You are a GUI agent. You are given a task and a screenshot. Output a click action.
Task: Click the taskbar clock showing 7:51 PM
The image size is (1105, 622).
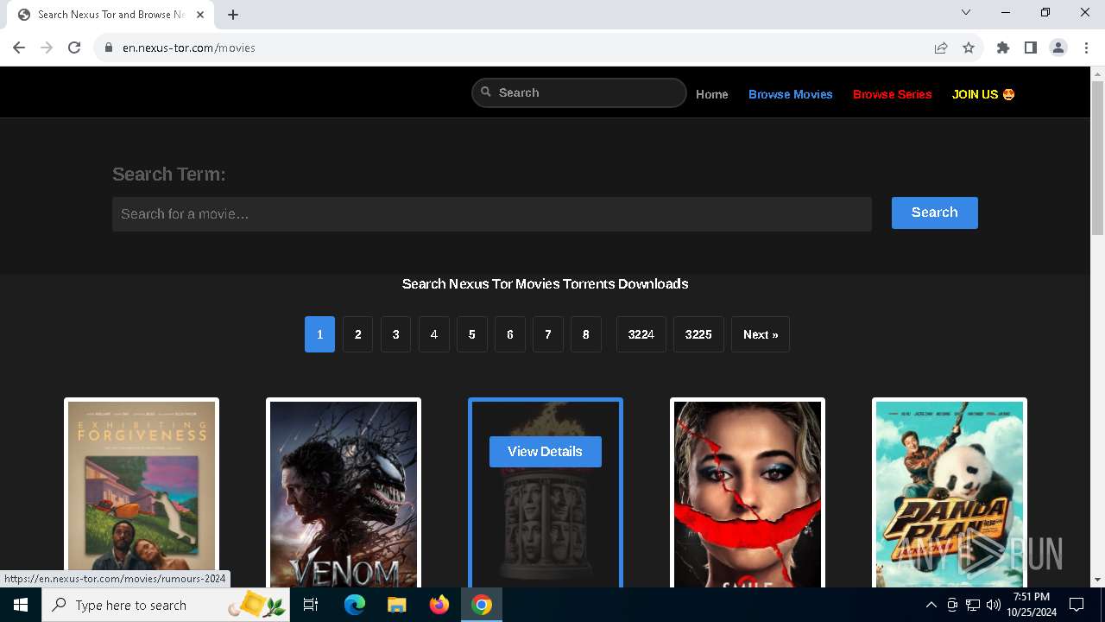pyautogui.click(x=1032, y=605)
